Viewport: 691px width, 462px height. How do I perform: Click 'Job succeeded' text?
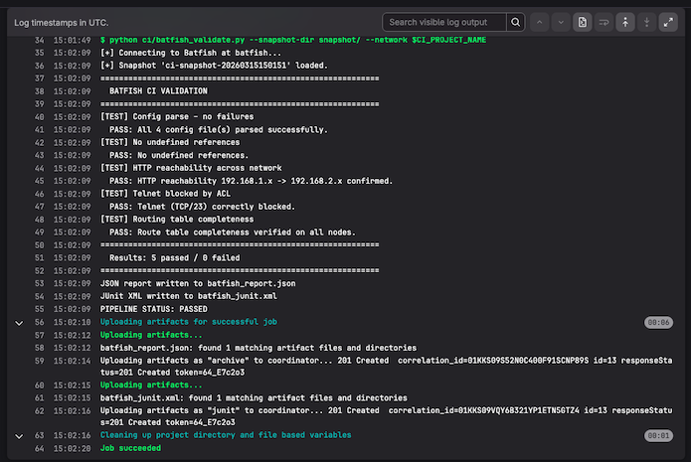click(130, 448)
